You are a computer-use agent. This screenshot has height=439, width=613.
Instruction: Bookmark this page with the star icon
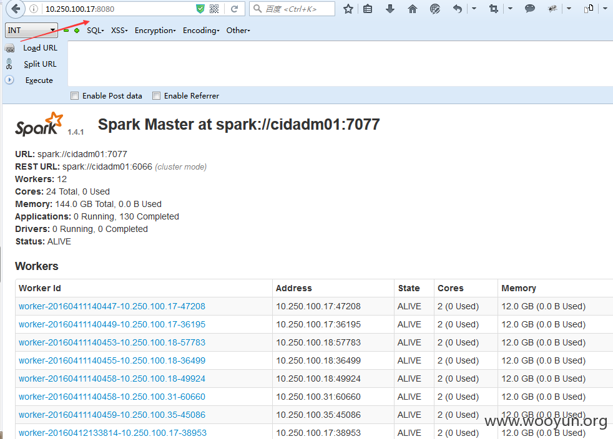coord(348,9)
